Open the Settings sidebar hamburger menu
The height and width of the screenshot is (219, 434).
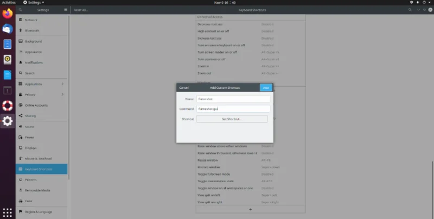[x=66, y=10]
